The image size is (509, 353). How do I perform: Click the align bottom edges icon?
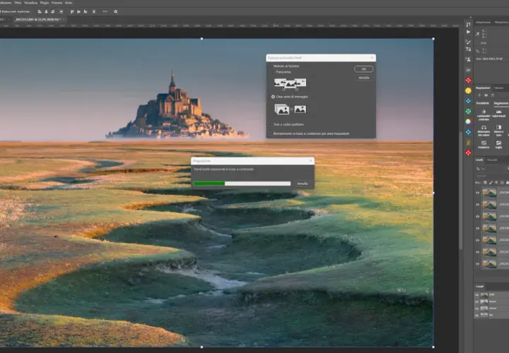pos(85,12)
